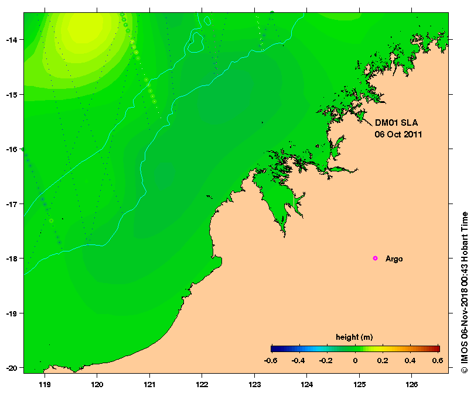The width and height of the screenshot is (474, 393).
Task: Click longitude label '126'
Action: tap(412, 385)
